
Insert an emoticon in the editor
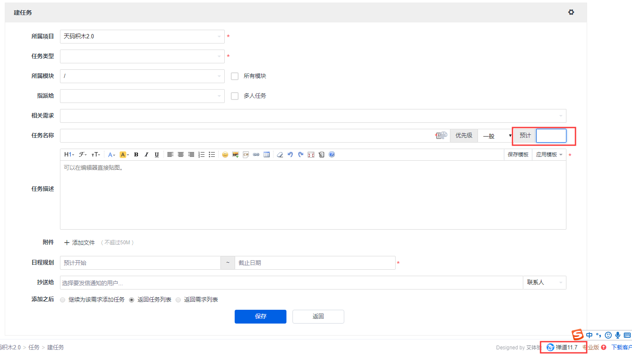(225, 155)
